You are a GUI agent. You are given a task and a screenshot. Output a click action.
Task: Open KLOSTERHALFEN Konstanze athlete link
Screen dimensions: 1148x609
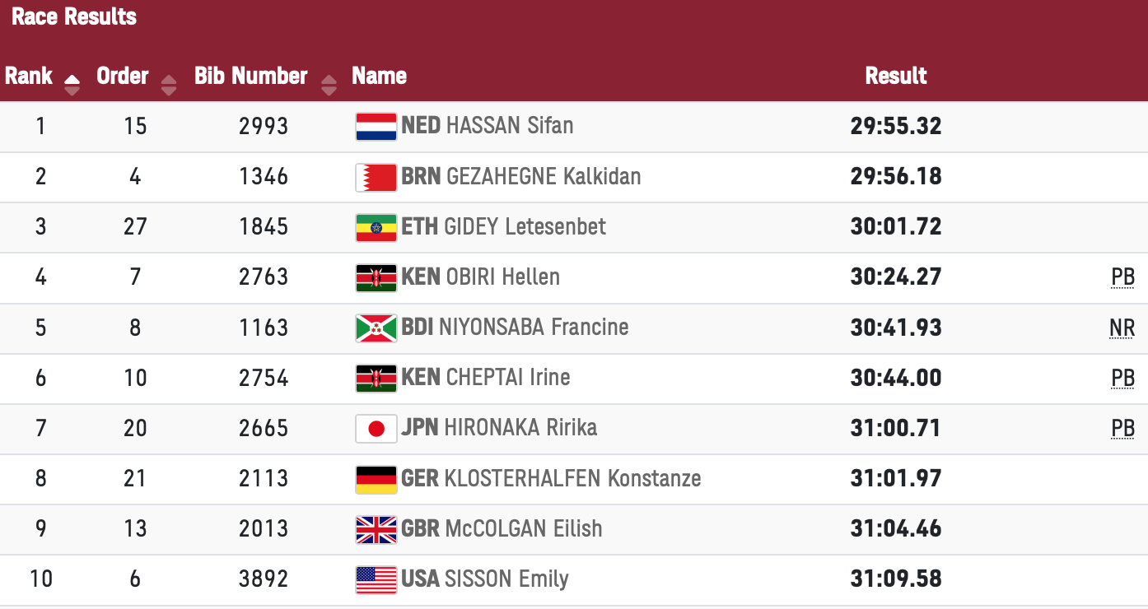pos(572,478)
